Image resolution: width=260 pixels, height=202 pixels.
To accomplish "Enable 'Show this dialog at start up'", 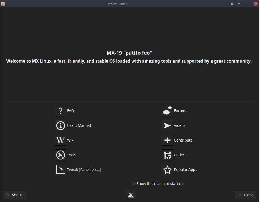I will 133,184.
